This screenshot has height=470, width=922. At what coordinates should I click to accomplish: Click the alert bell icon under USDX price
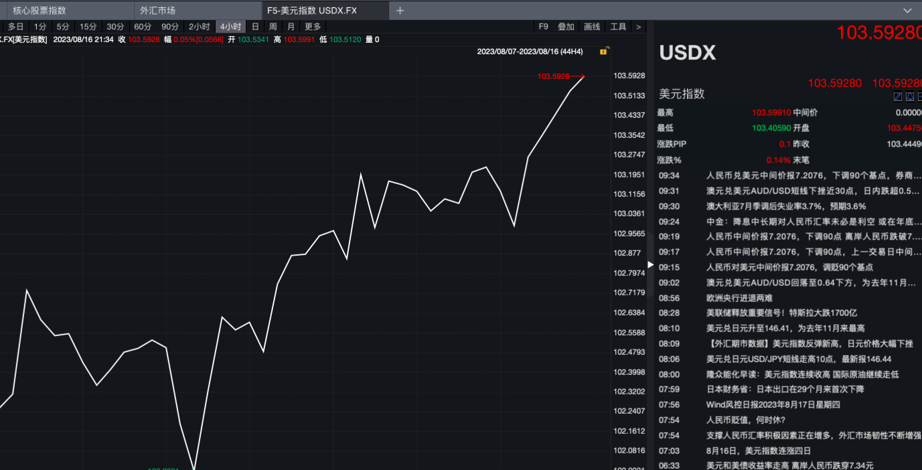910,96
